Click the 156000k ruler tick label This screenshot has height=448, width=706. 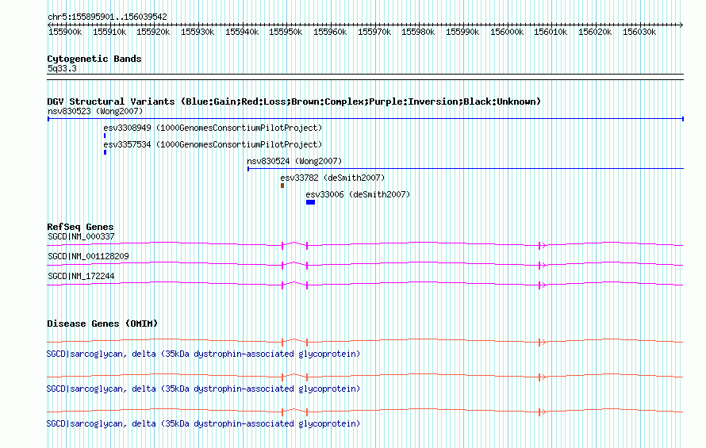(507, 32)
